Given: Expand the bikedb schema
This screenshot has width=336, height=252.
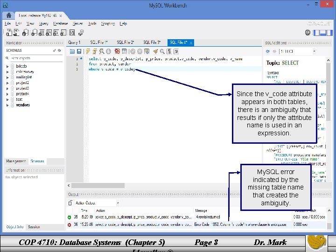Looking at the screenshot, I should pyautogui.click(x=7, y=66).
